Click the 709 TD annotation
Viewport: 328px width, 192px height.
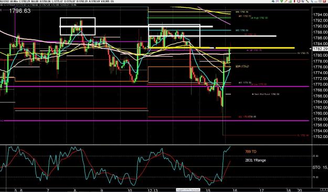click(x=251, y=152)
